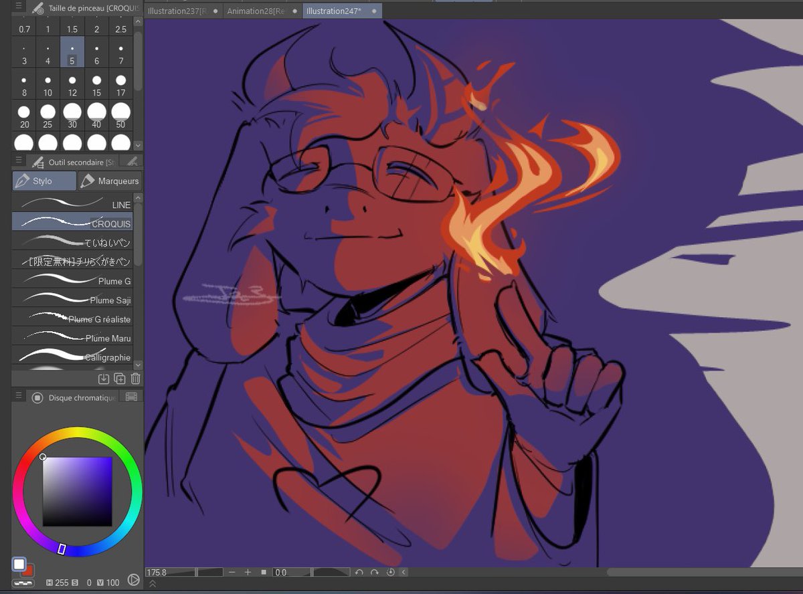Viewport: 803px width, 594px height.
Task: Select brush size 50
Action: coord(120,116)
